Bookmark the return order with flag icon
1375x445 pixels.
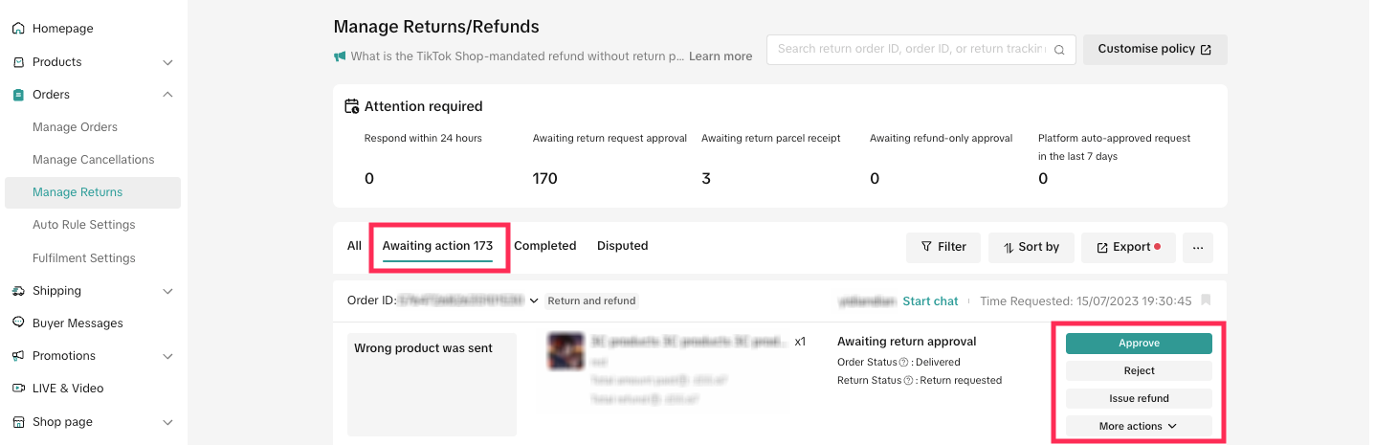(1206, 300)
